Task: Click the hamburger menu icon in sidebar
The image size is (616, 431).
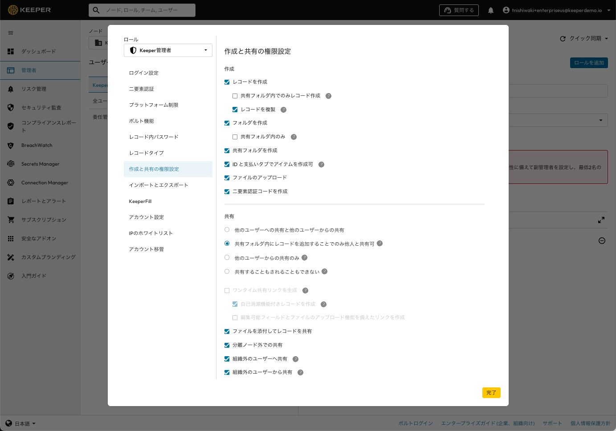Action: (x=11, y=33)
